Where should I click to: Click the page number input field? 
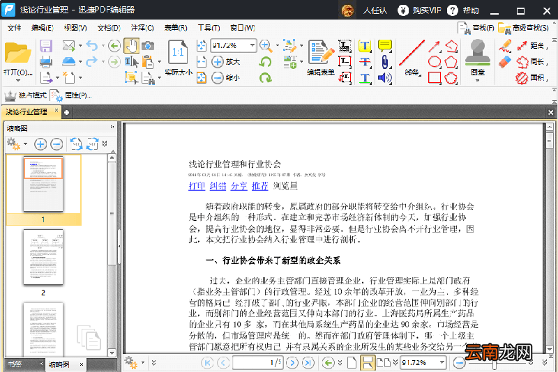pyautogui.click(x=258, y=363)
